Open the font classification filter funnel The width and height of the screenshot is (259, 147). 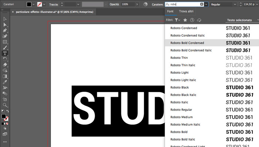177,20
